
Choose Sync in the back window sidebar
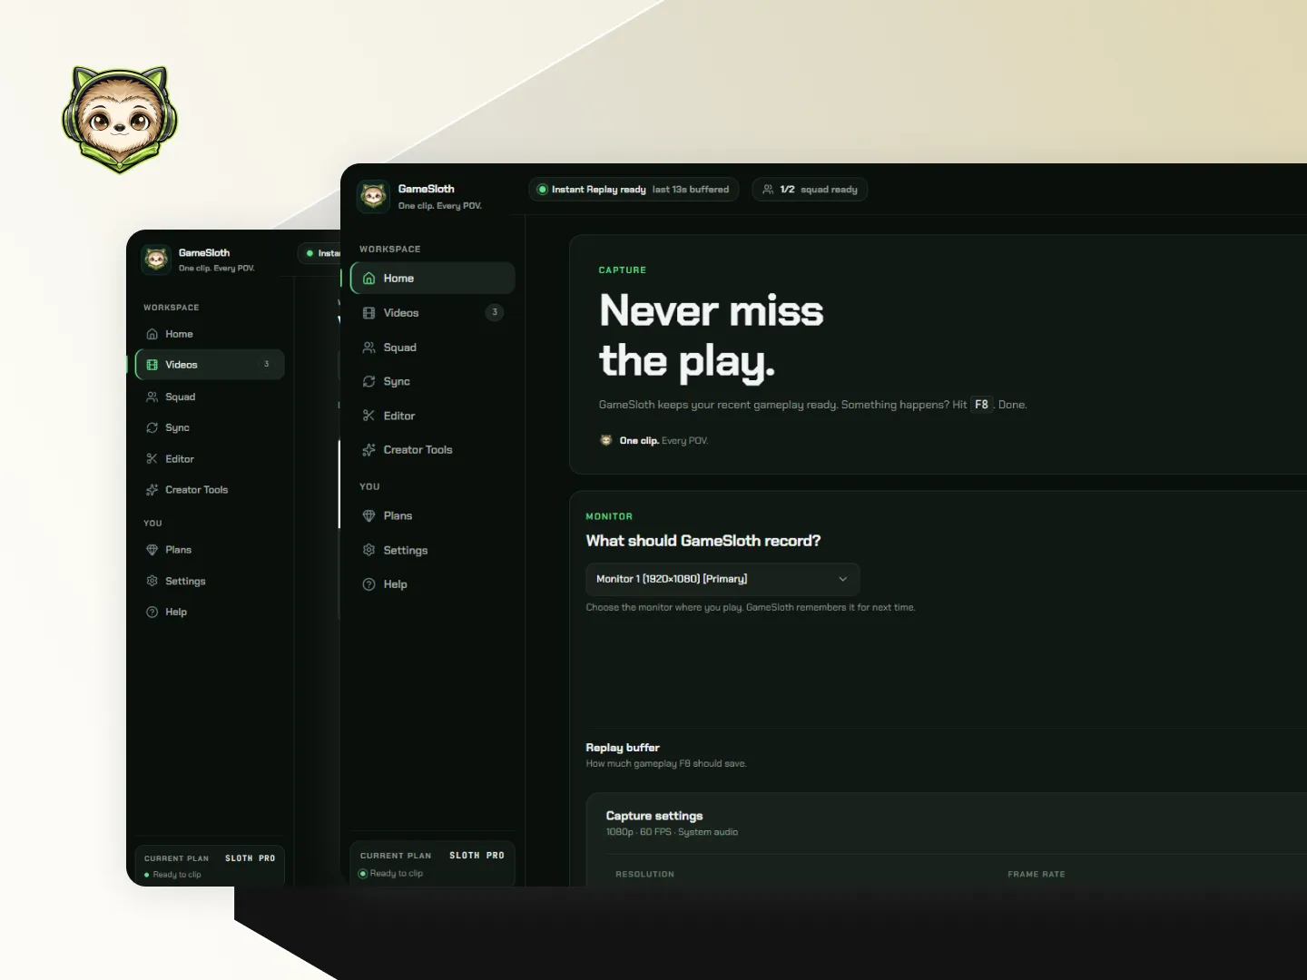point(210,428)
